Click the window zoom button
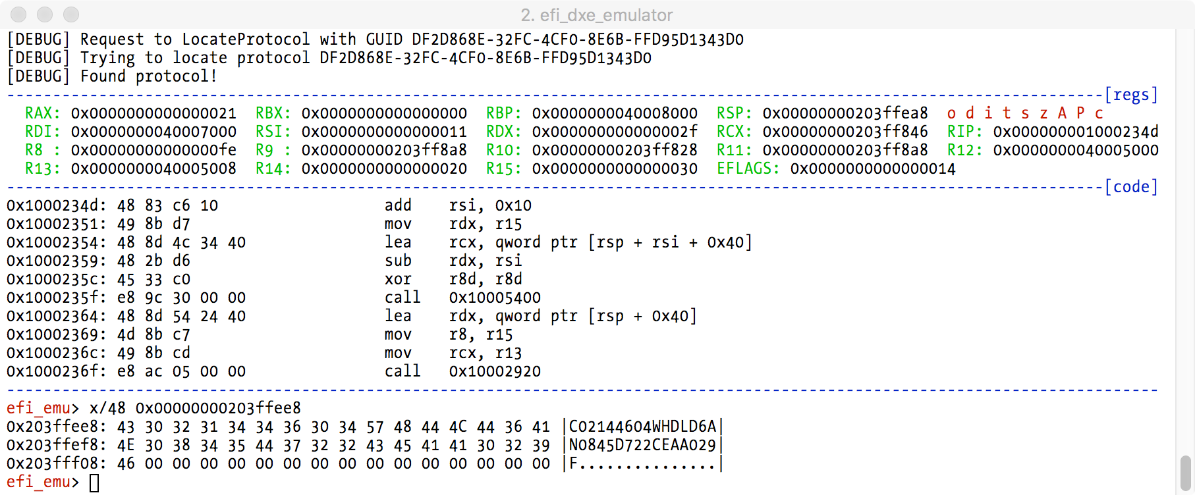Viewport: 1195px width, 495px height. pos(71,14)
